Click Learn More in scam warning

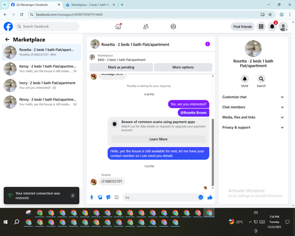coord(158,139)
